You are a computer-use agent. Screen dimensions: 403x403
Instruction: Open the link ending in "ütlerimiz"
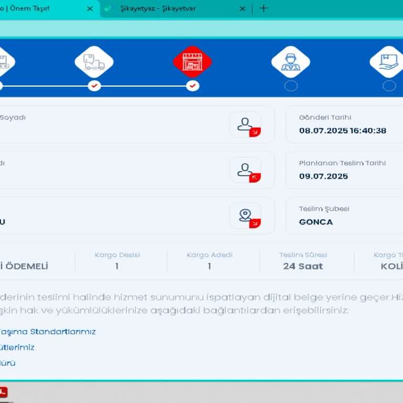pos(18,347)
